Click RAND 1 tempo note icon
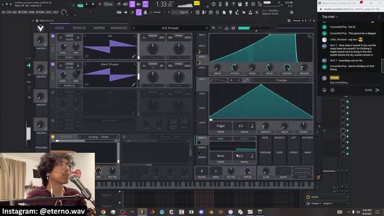Viewport: 384px width, 216px height. pyautogui.click(x=251, y=156)
